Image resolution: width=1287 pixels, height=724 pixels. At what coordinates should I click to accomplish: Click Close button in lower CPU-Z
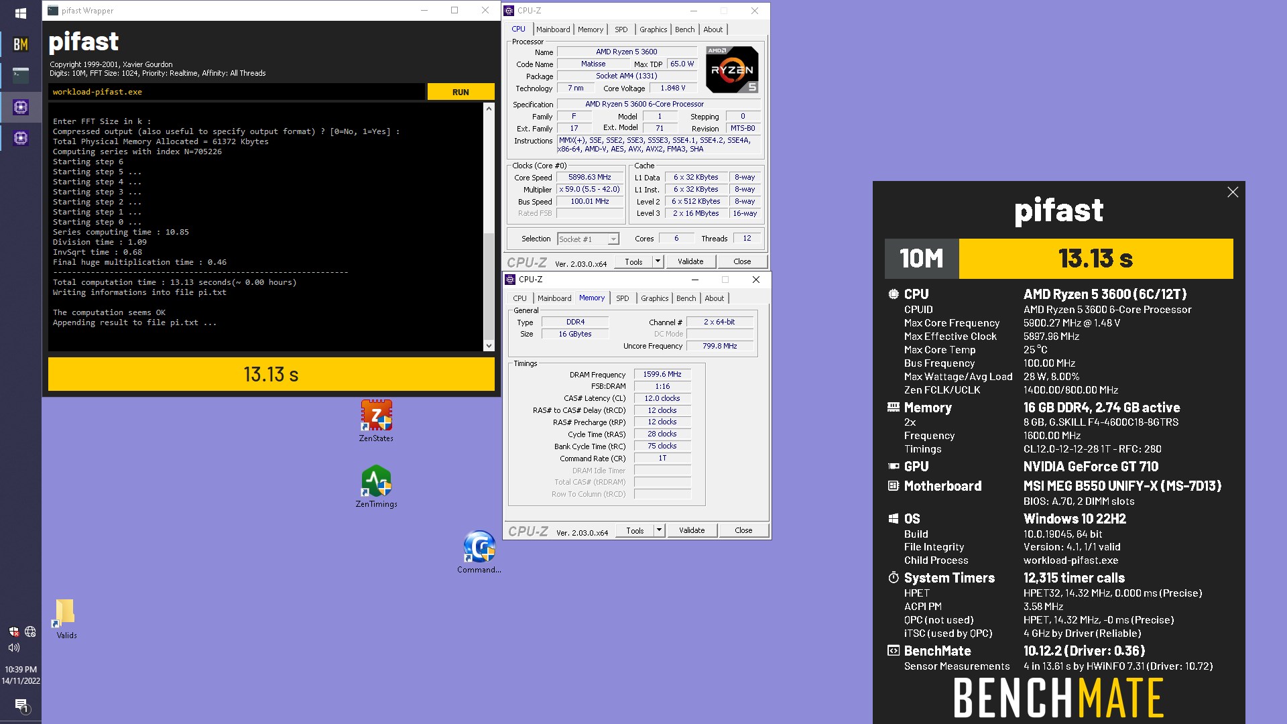743,530
